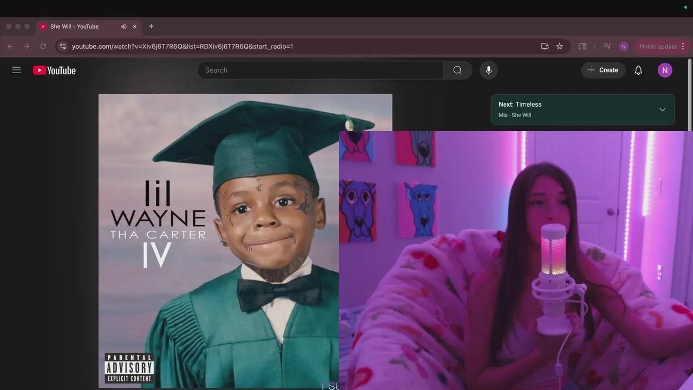Viewport: 693px width, 390px height.
Task: Go forward in browser history
Action: click(x=27, y=46)
